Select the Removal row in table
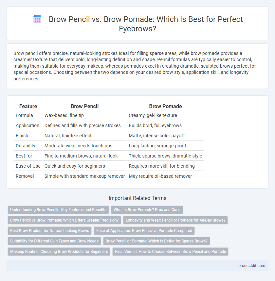Screen dimensions: 275x281 (109, 176)
